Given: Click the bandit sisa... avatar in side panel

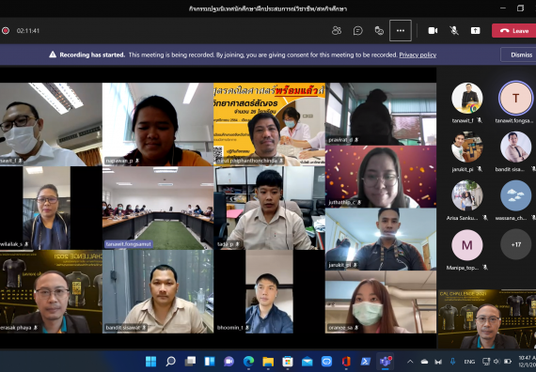Looking at the screenshot, I should pyautogui.click(x=515, y=147).
